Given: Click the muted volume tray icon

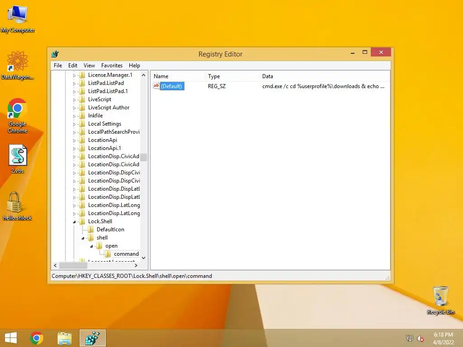Looking at the screenshot, I should (420, 338).
